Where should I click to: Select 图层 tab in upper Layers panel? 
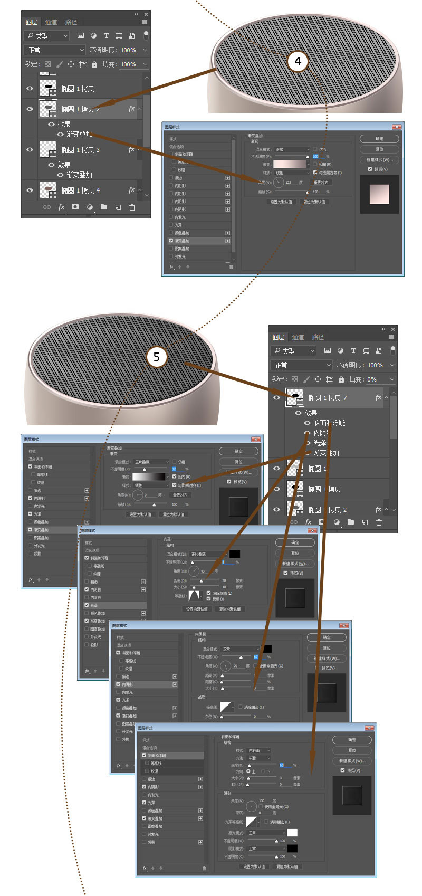pyautogui.click(x=32, y=22)
